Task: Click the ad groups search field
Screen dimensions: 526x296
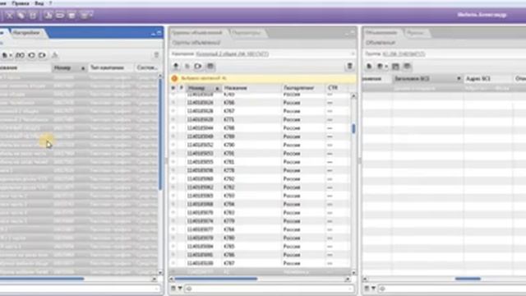Action: [x=270, y=289]
